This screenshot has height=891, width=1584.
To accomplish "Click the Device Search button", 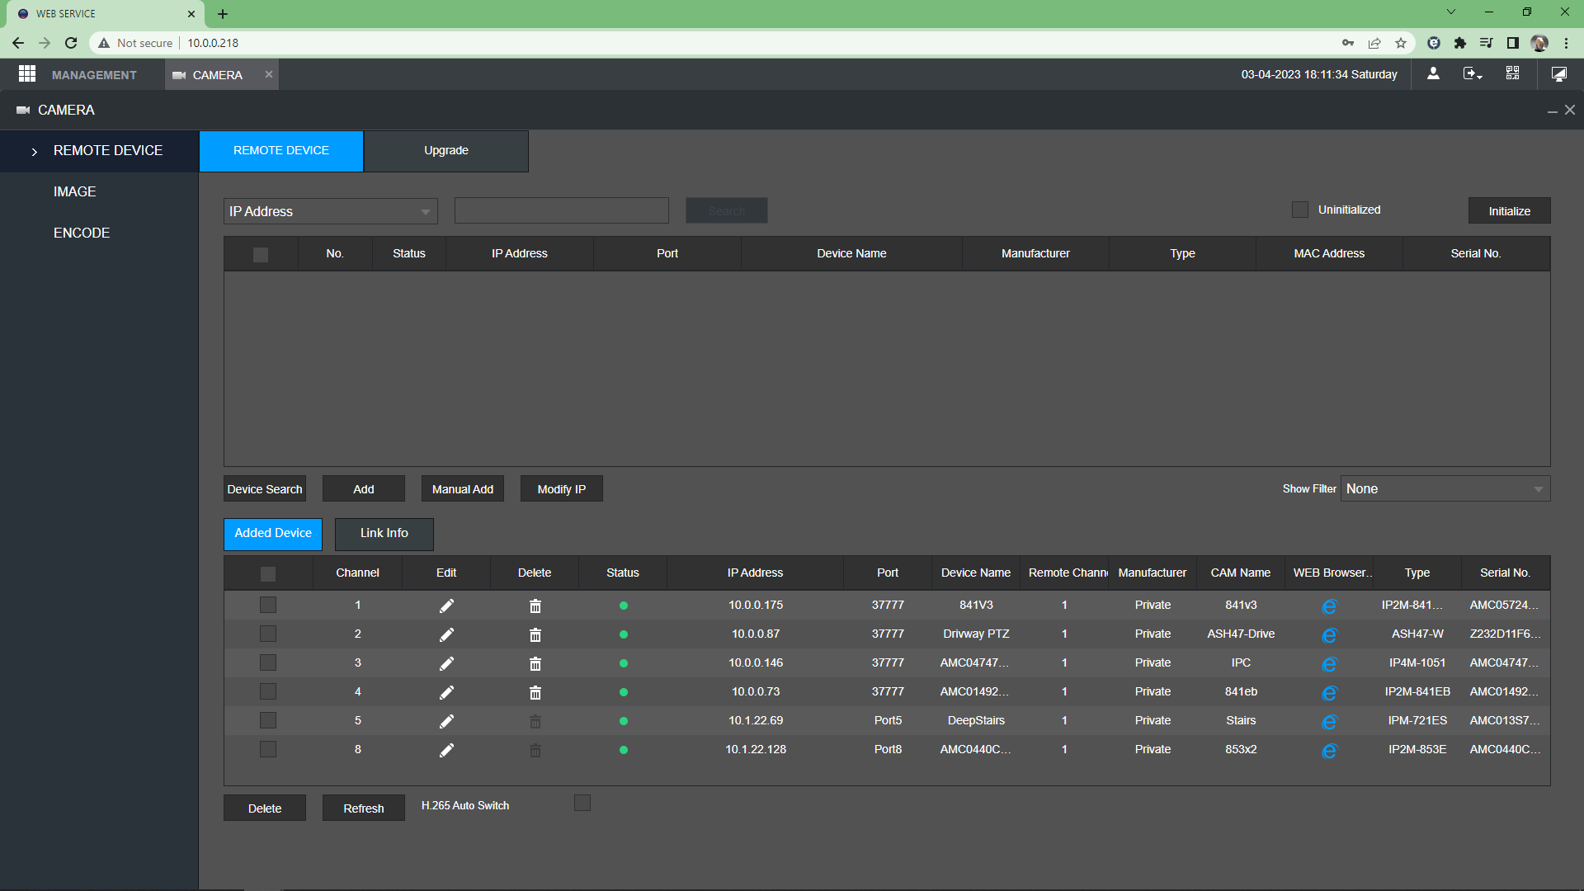I will tap(265, 488).
